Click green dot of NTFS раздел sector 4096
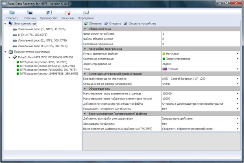 pos(18,62)
